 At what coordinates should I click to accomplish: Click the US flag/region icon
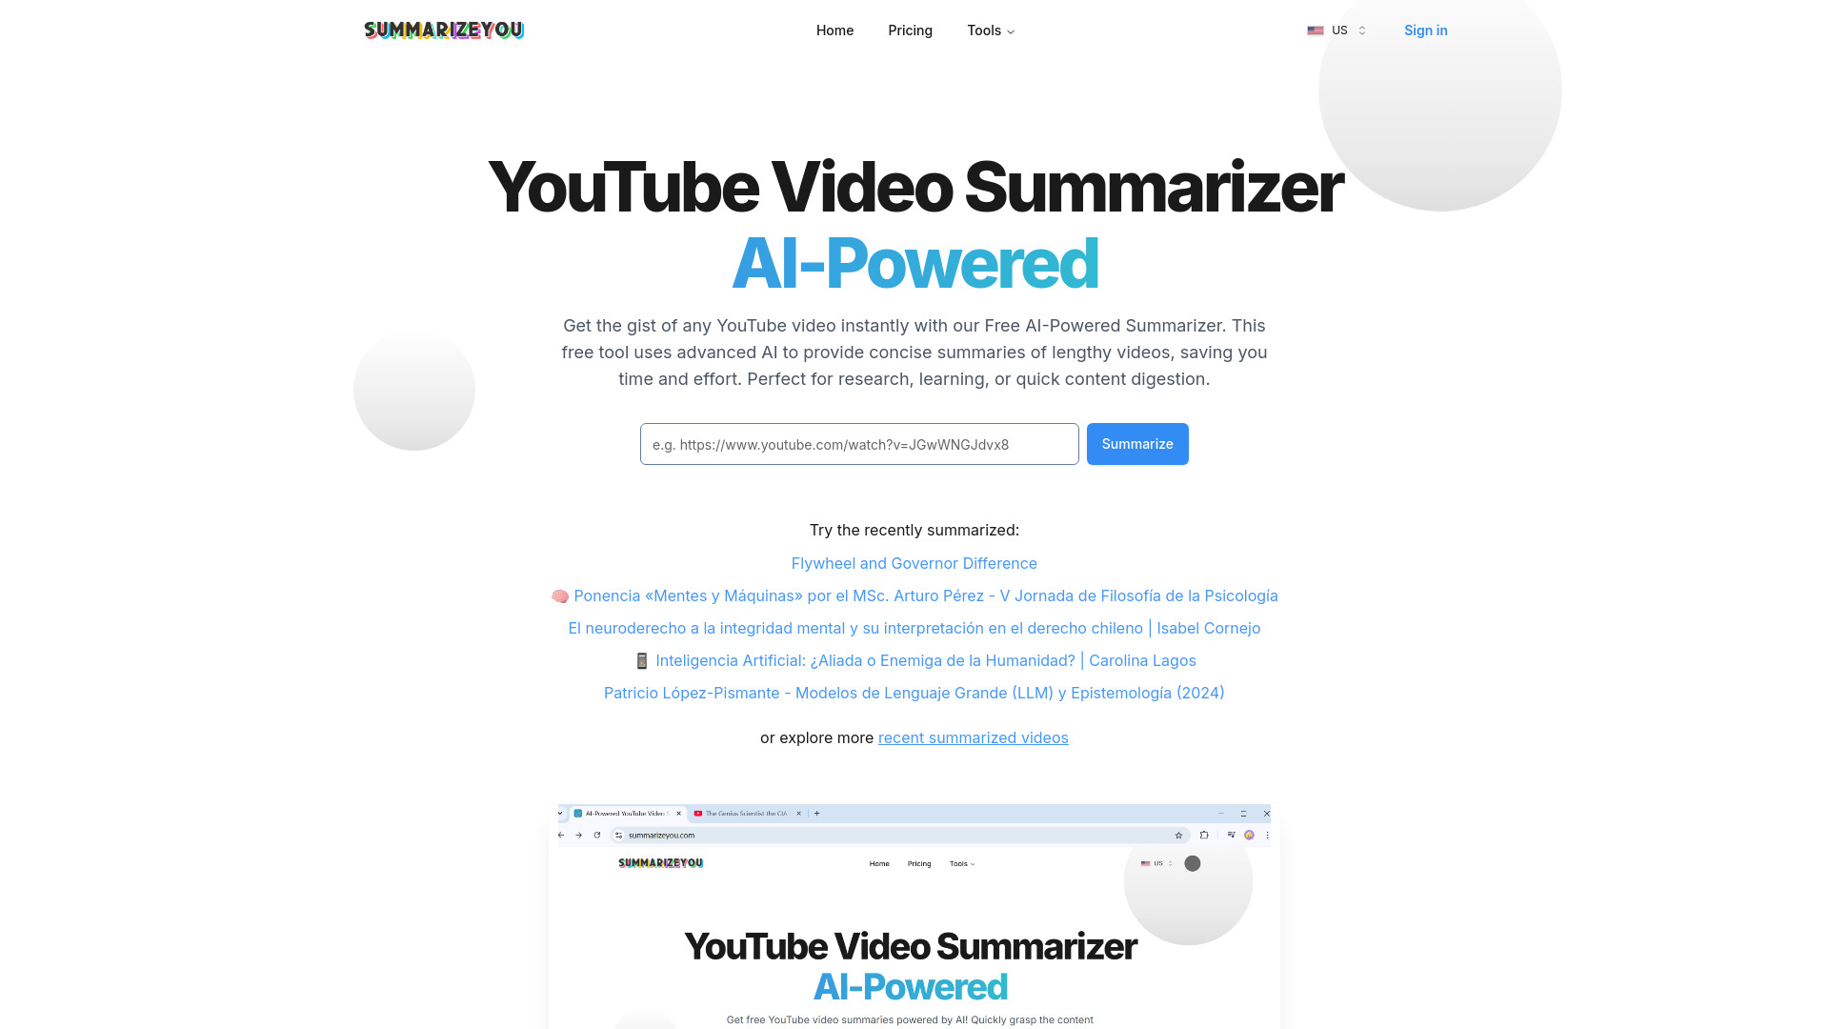click(x=1316, y=30)
